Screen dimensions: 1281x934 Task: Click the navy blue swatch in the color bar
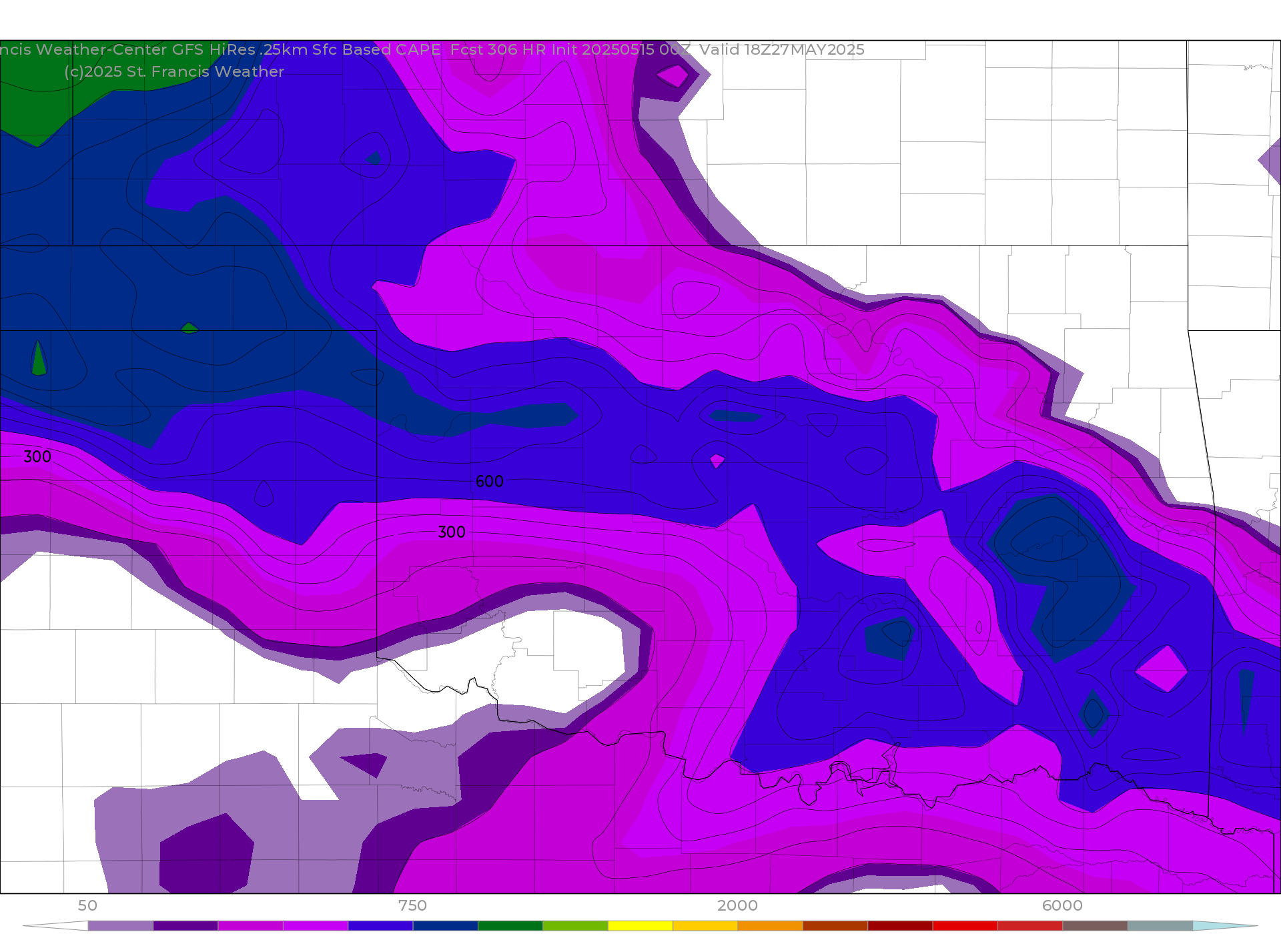(446, 925)
